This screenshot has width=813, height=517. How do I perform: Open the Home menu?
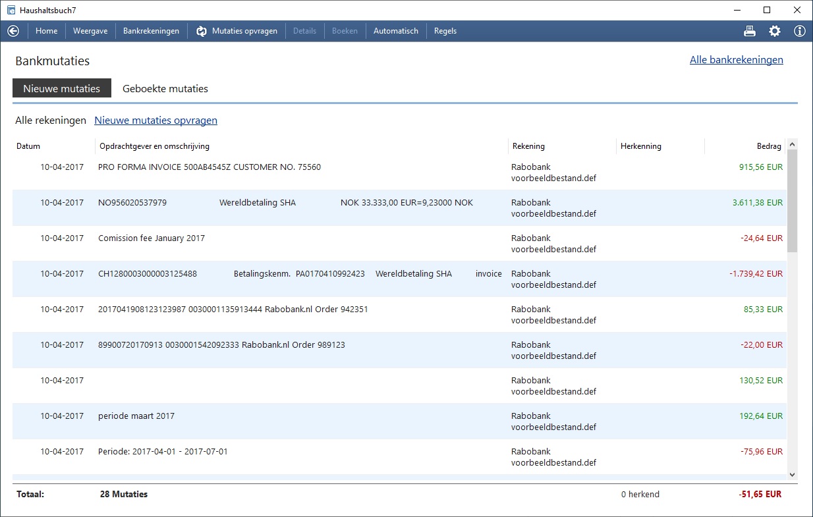click(x=46, y=31)
